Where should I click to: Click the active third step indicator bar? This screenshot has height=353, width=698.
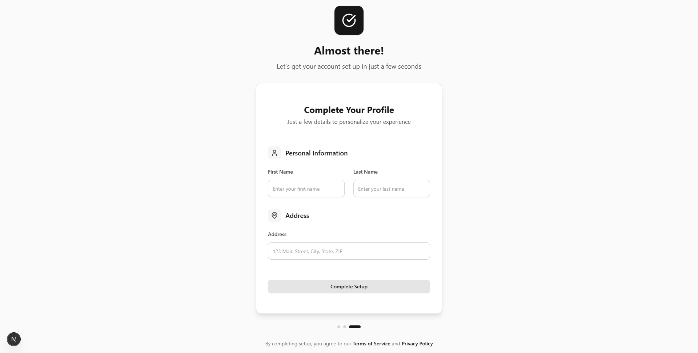pos(355,327)
